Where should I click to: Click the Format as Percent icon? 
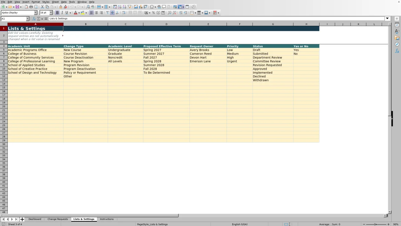coord(153,13)
